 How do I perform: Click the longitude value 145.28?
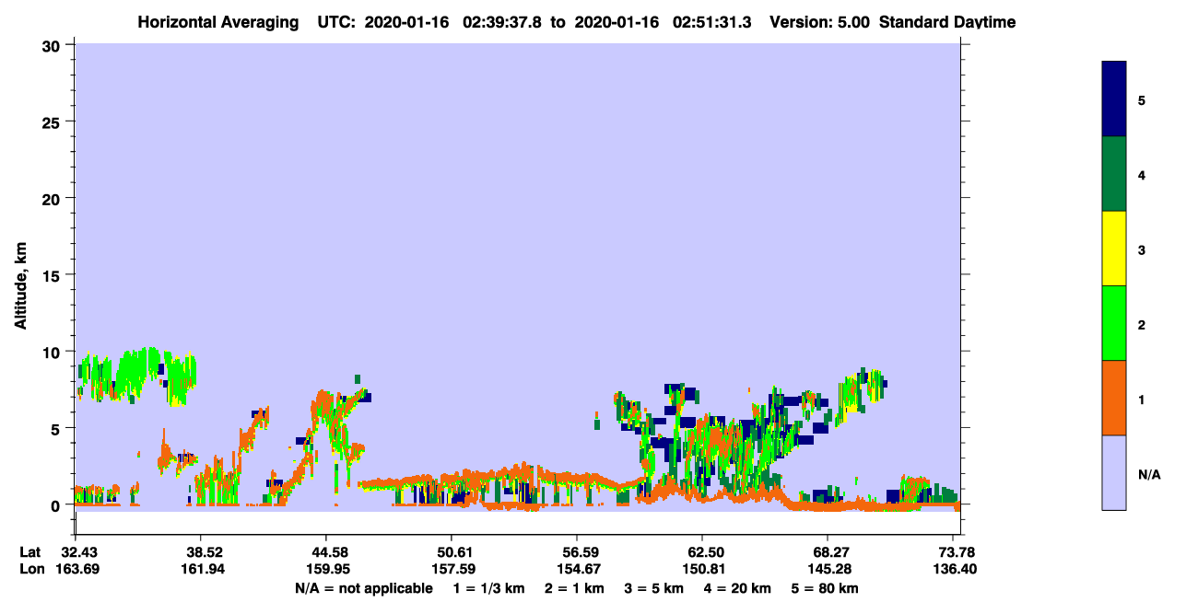tap(828, 569)
